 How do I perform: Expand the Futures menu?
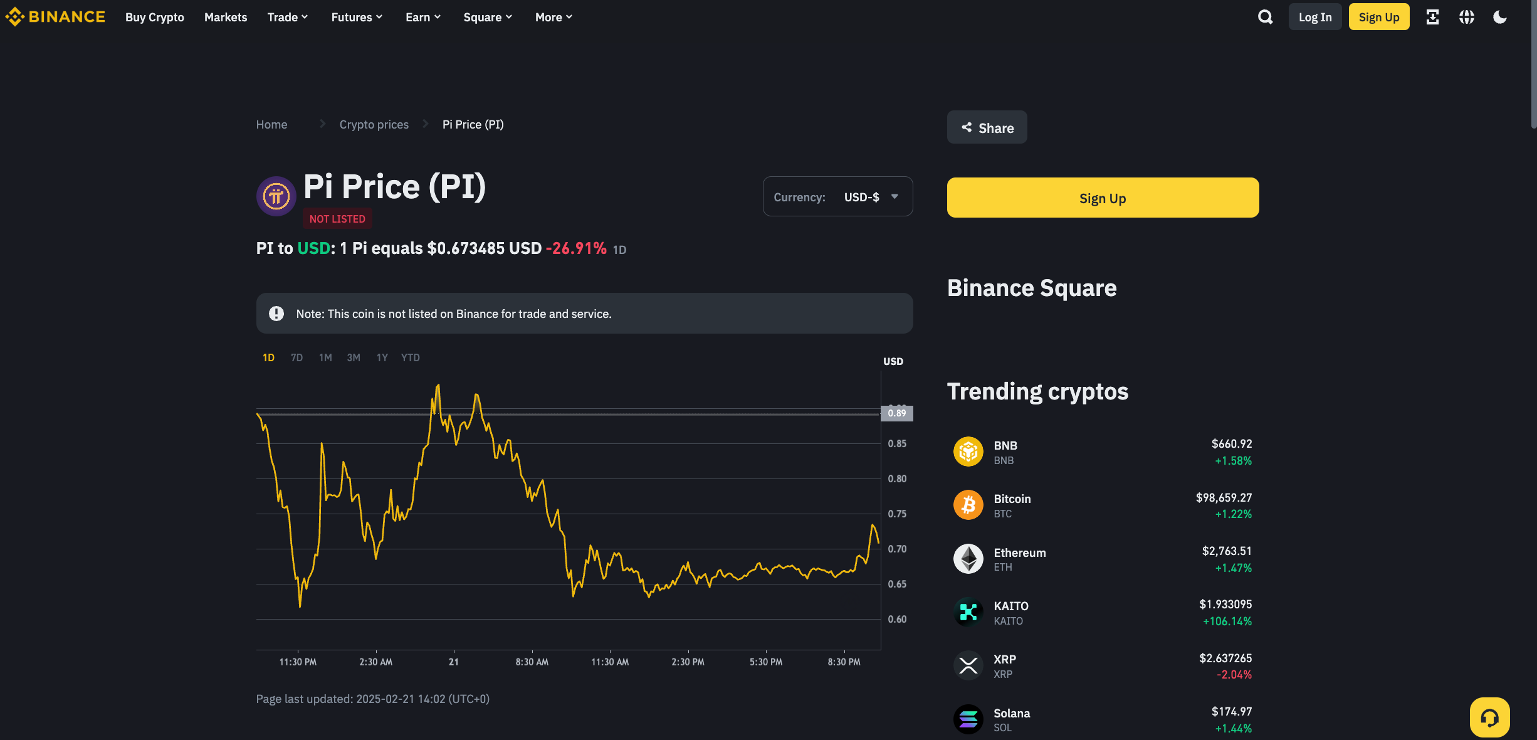357,17
